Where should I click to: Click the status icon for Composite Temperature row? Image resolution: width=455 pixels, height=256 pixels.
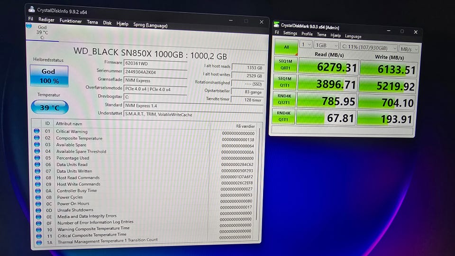coord(36,138)
